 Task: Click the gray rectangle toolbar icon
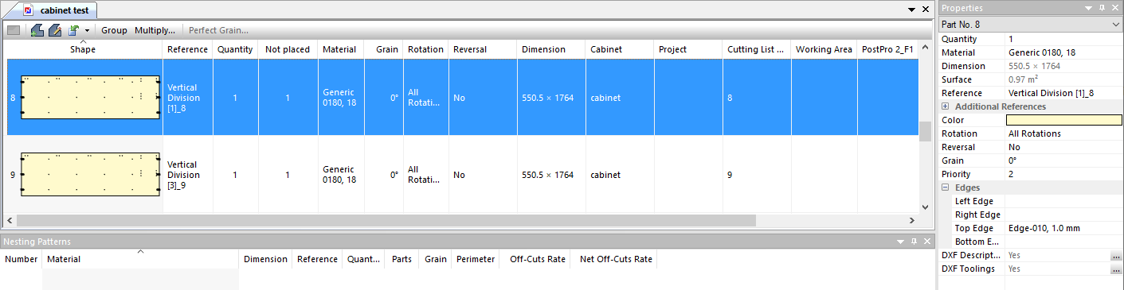click(x=14, y=30)
